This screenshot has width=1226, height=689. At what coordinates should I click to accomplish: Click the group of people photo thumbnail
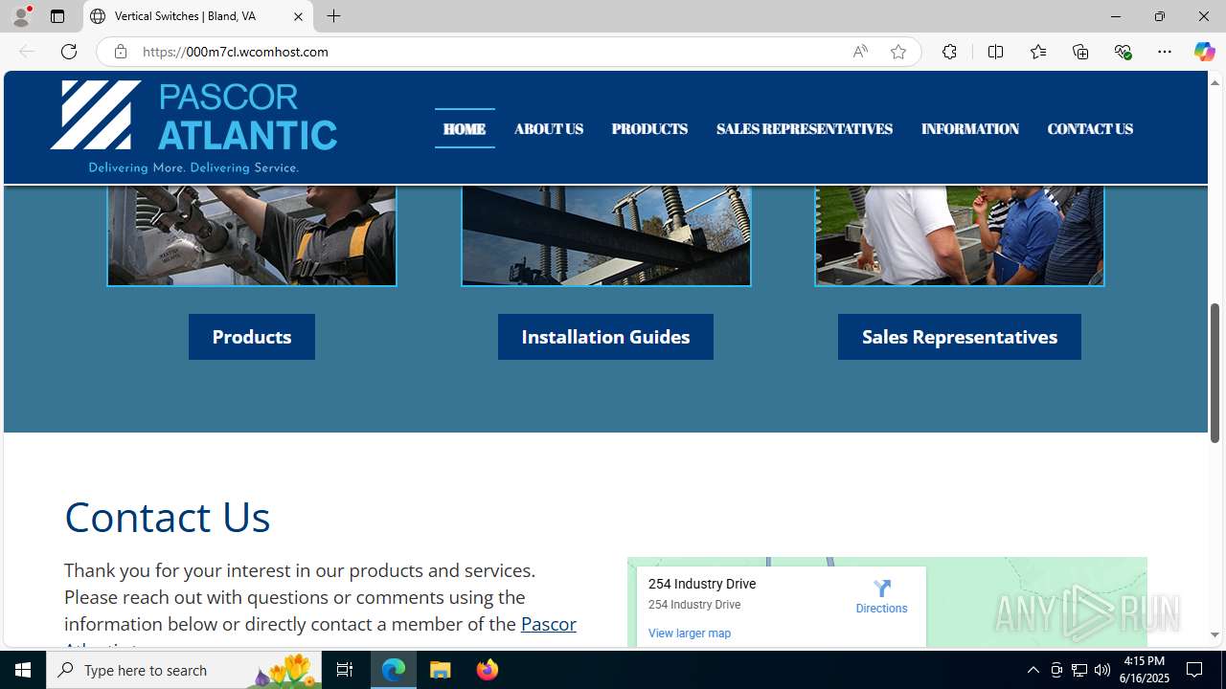tap(960, 235)
